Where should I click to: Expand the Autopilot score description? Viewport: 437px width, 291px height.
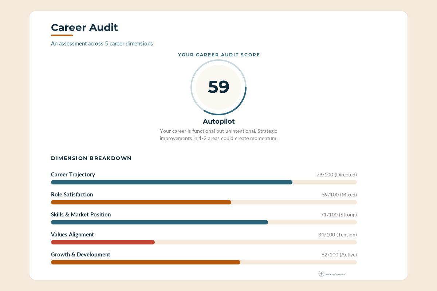pos(219,135)
